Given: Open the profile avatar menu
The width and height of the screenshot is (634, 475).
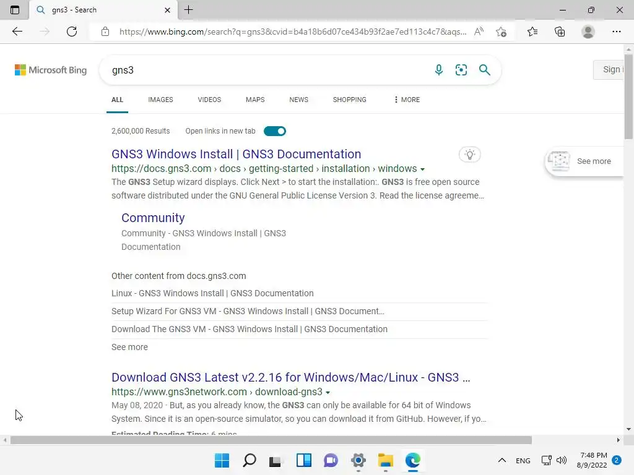Looking at the screenshot, I should [x=588, y=32].
